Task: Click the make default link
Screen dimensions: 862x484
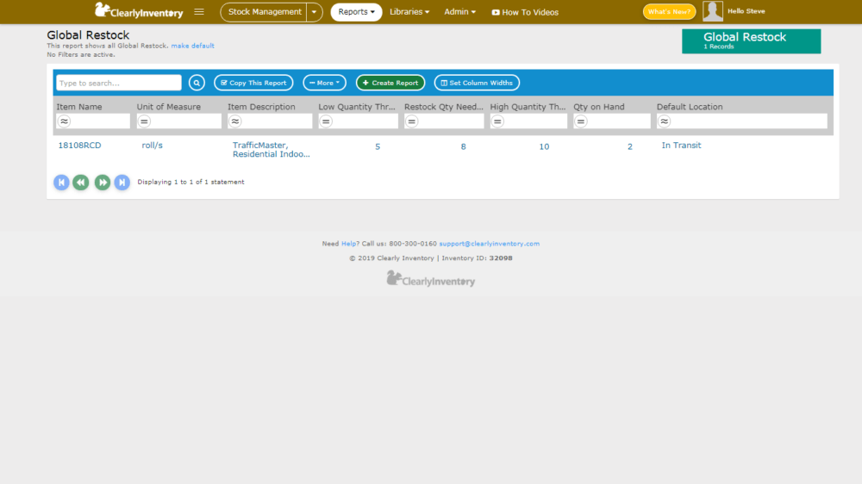Action: pyautogui.click(x=192, y=46)
